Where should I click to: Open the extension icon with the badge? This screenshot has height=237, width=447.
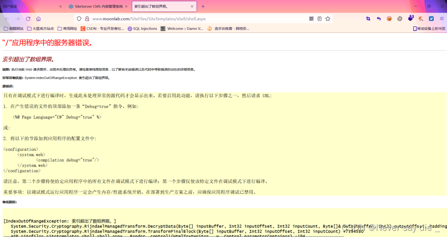tap(411, 18)
